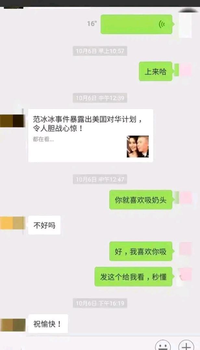Screen dimensions: 200x350
Task: Tap sender avatar beside the voice message
Action: [185, 23]
